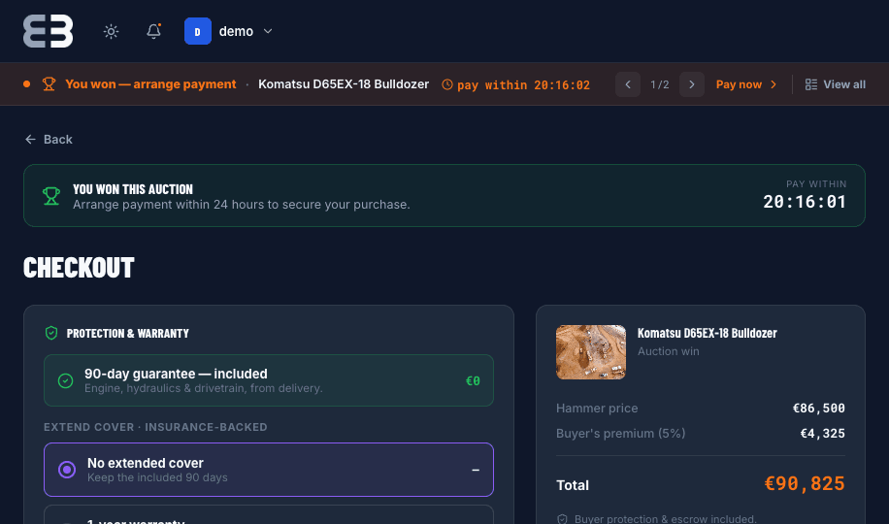Image resolution: width=889 pixels, height=524 pixels.
Task: Click the €0 guarantee price
Action: tap(473, 380)
